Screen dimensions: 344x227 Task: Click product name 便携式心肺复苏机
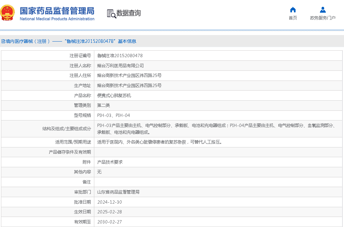[x=114, y=95]
